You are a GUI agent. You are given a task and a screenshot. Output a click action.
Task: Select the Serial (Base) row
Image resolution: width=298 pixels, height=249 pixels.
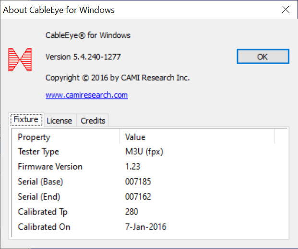click(x=40, y=182)
